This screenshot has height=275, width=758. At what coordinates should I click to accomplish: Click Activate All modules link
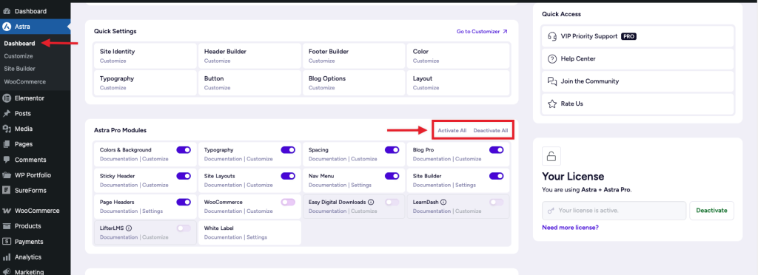(452, 130)
